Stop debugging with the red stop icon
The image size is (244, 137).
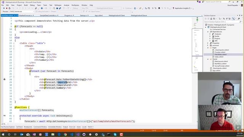click(7, 8)
